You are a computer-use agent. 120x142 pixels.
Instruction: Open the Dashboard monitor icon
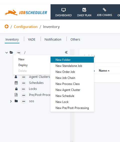(x=63, y=10)
